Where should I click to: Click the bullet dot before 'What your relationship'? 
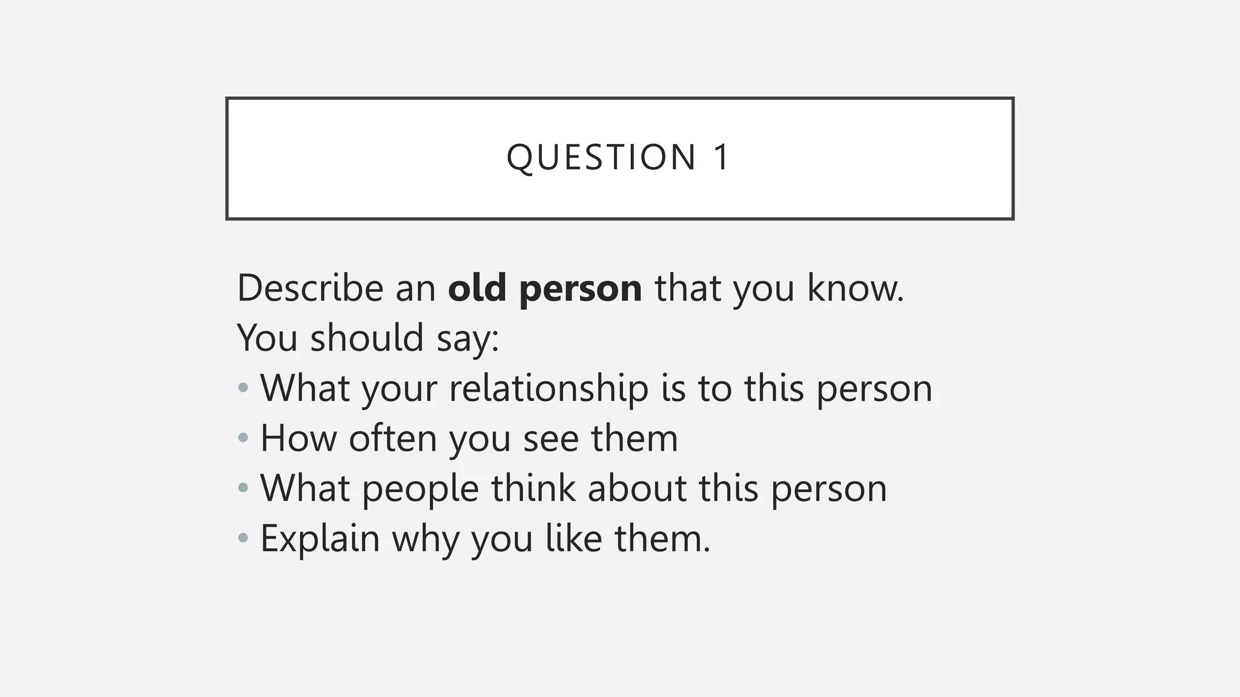[243, 388]
